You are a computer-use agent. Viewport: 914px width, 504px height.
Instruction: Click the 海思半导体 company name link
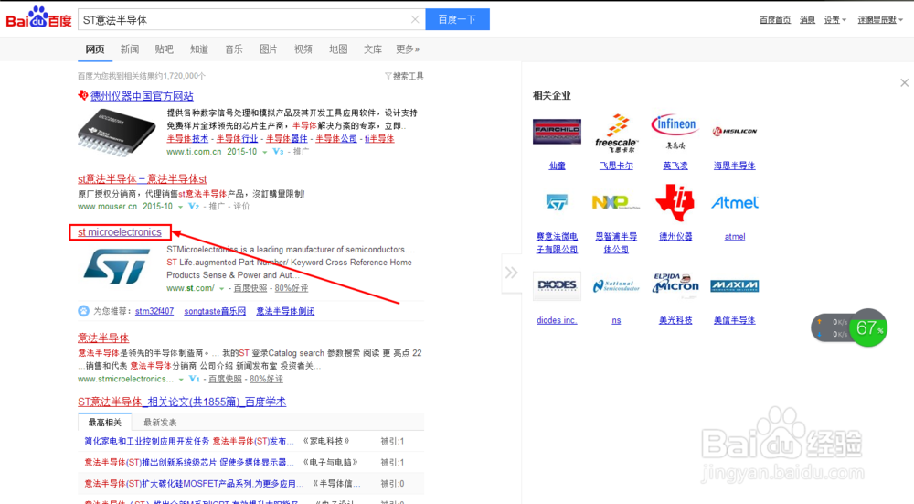(735, 166)
